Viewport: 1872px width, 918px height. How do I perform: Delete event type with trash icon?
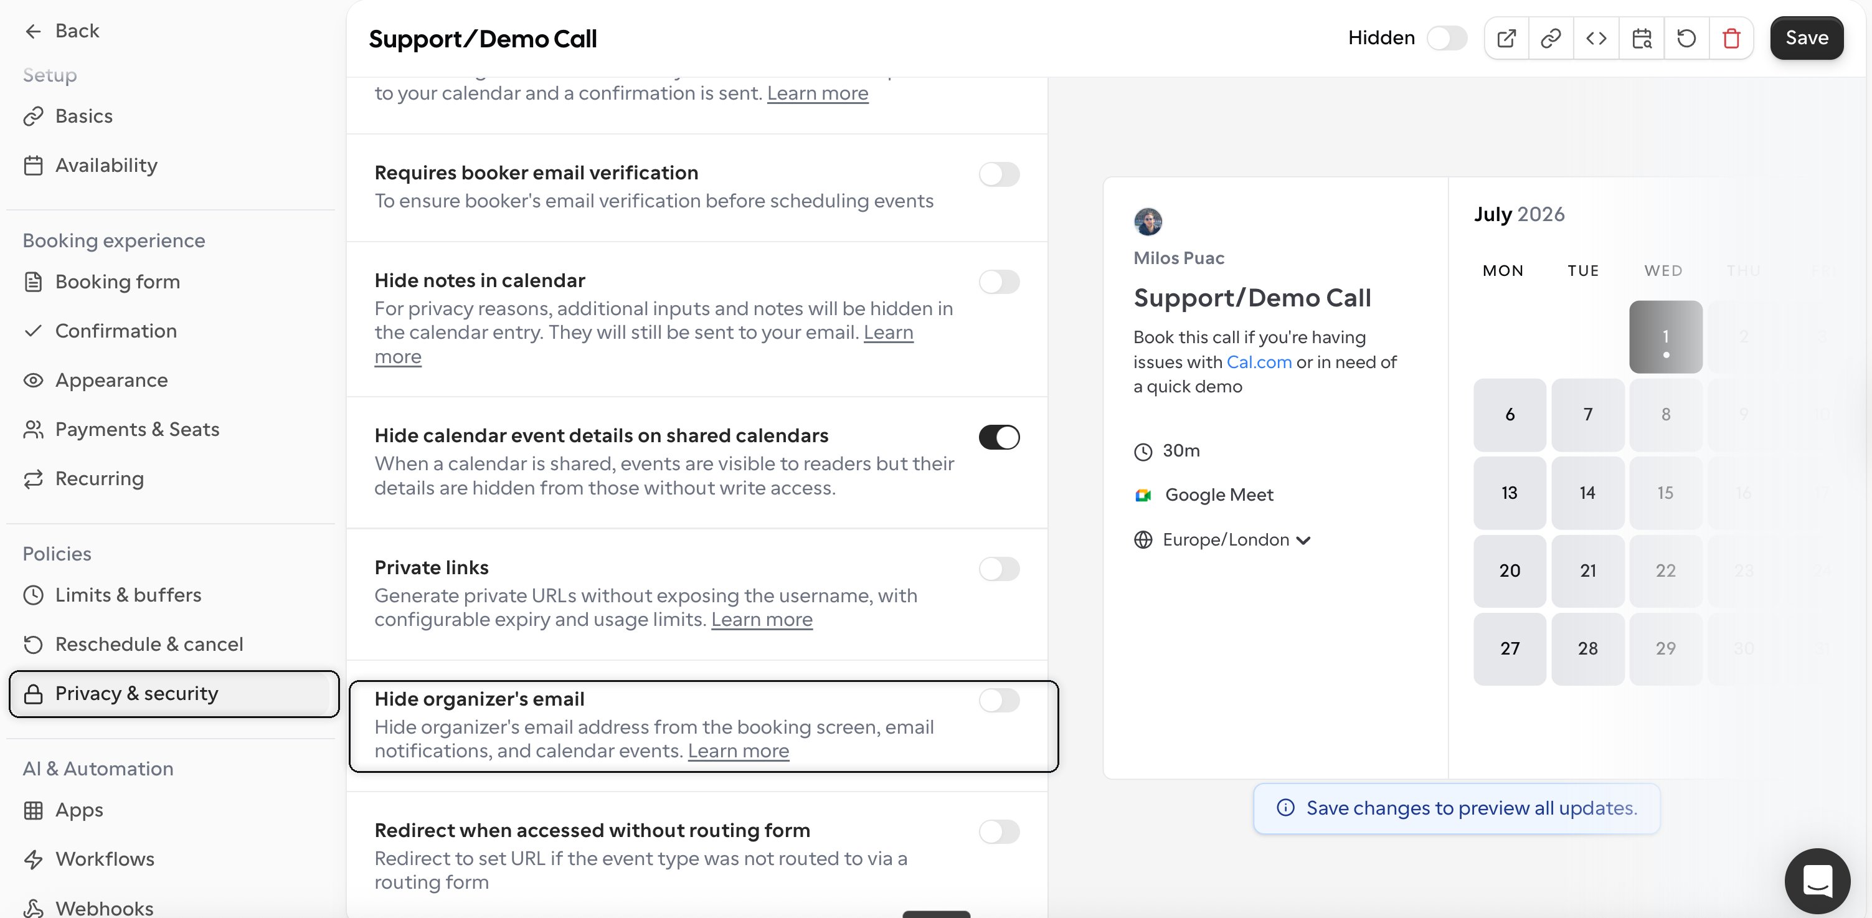(x=1732, y=38)
